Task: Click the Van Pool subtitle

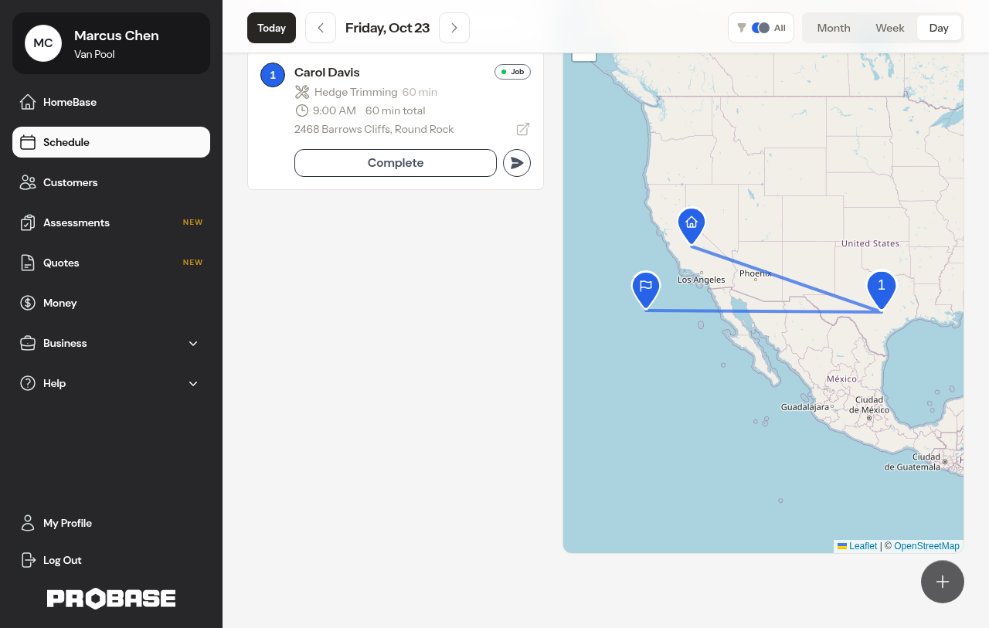Action: coord(94,54)
